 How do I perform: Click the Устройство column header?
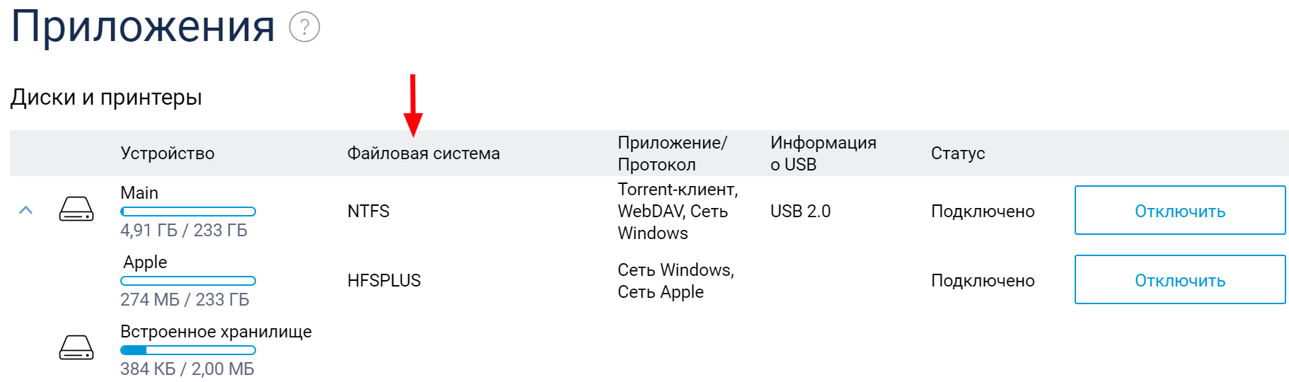(168, 154)
